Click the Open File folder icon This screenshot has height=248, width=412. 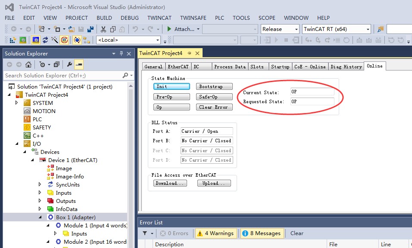tap(71, 29)
